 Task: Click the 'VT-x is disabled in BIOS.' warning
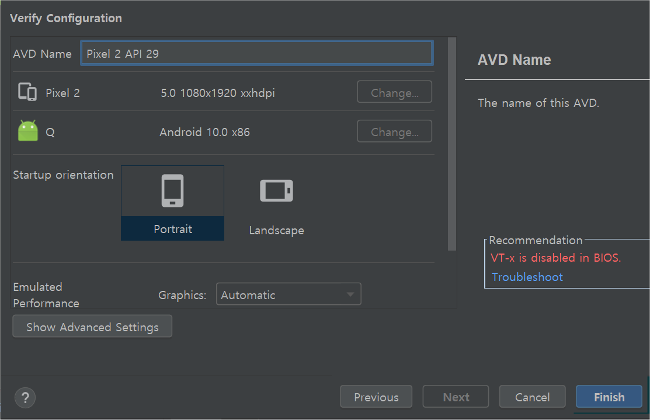coord(555,258)
